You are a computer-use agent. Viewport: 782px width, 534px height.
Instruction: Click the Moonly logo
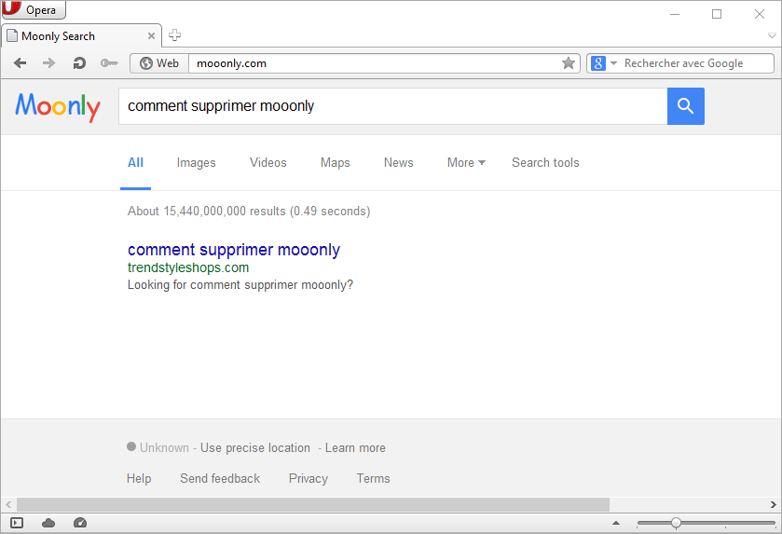pyautogui.click(x=58, y=106)
